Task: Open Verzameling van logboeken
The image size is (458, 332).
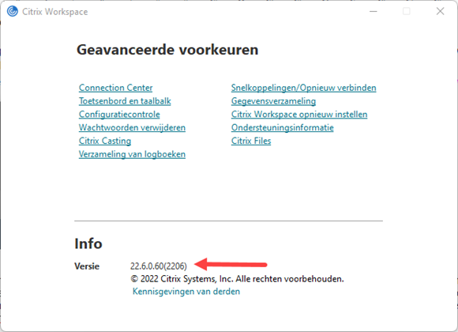Action: (132, 154)
